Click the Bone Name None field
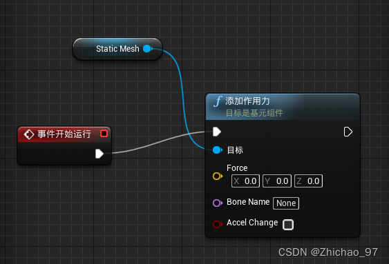The width and height of the screenshot is (389, 264). pos(286,203)
